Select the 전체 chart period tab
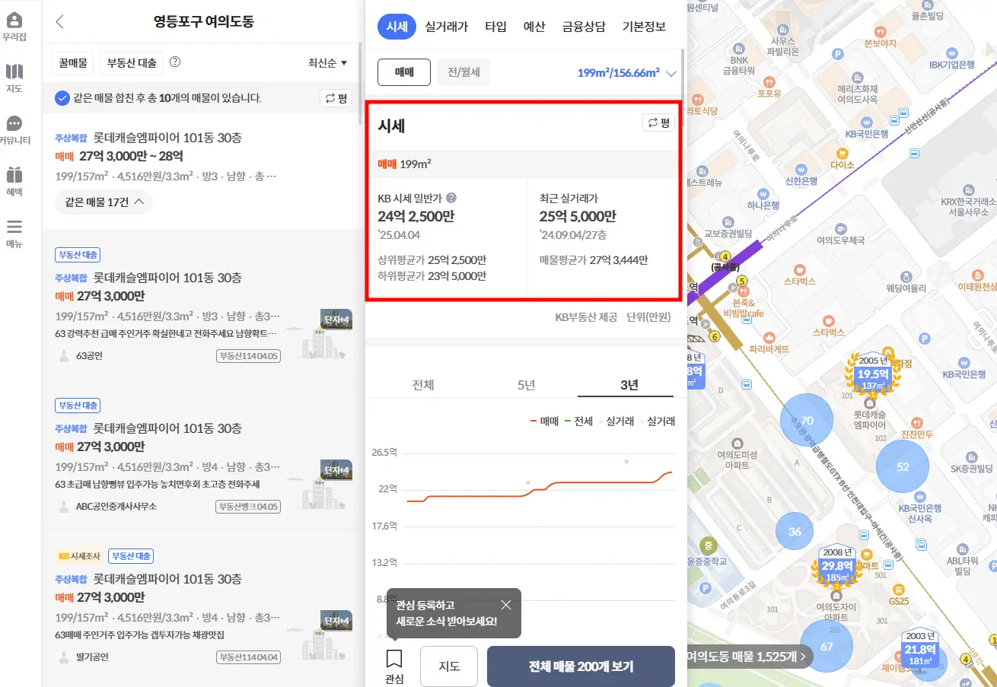 [423, 385]
